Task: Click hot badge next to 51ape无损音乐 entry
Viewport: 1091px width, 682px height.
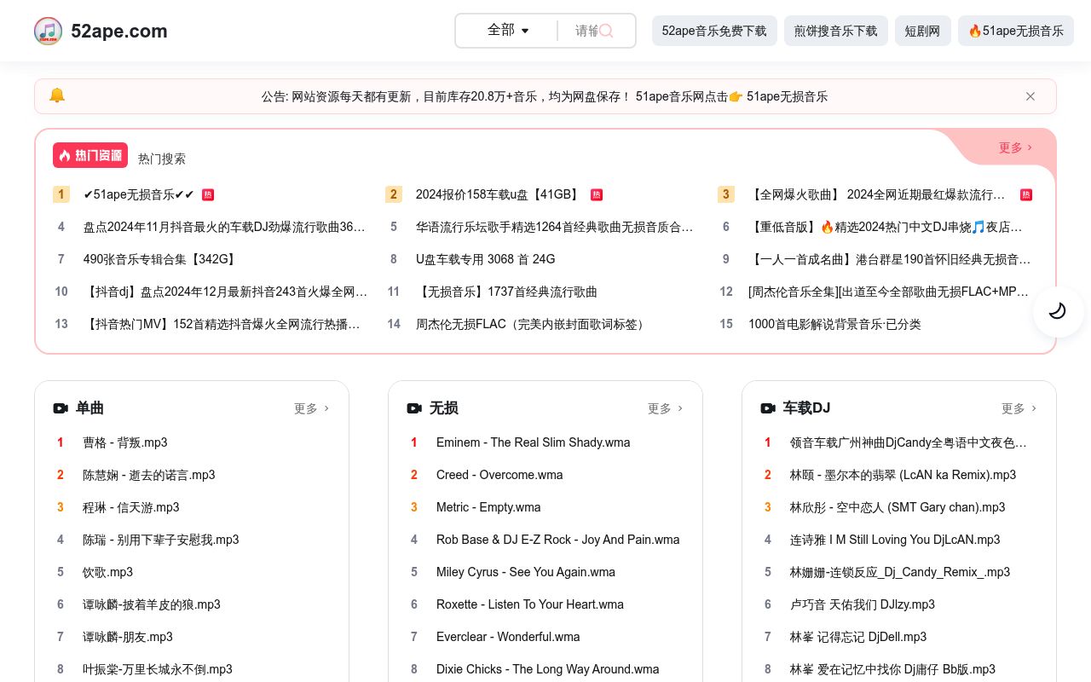Action: pyautogui.click(x=208, y=194)
